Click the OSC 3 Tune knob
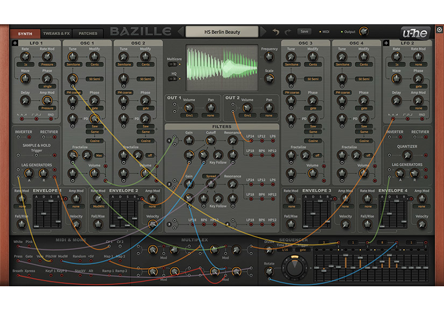The height and width of the screenshot is (311, 444). 291,57
